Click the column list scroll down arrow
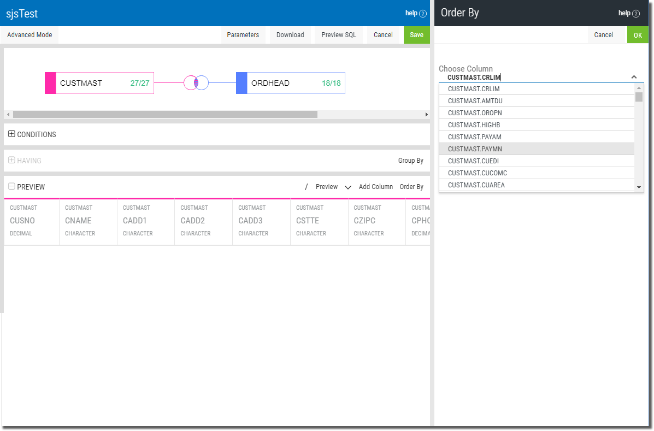The image size is (654, 431). pos(639,187)
